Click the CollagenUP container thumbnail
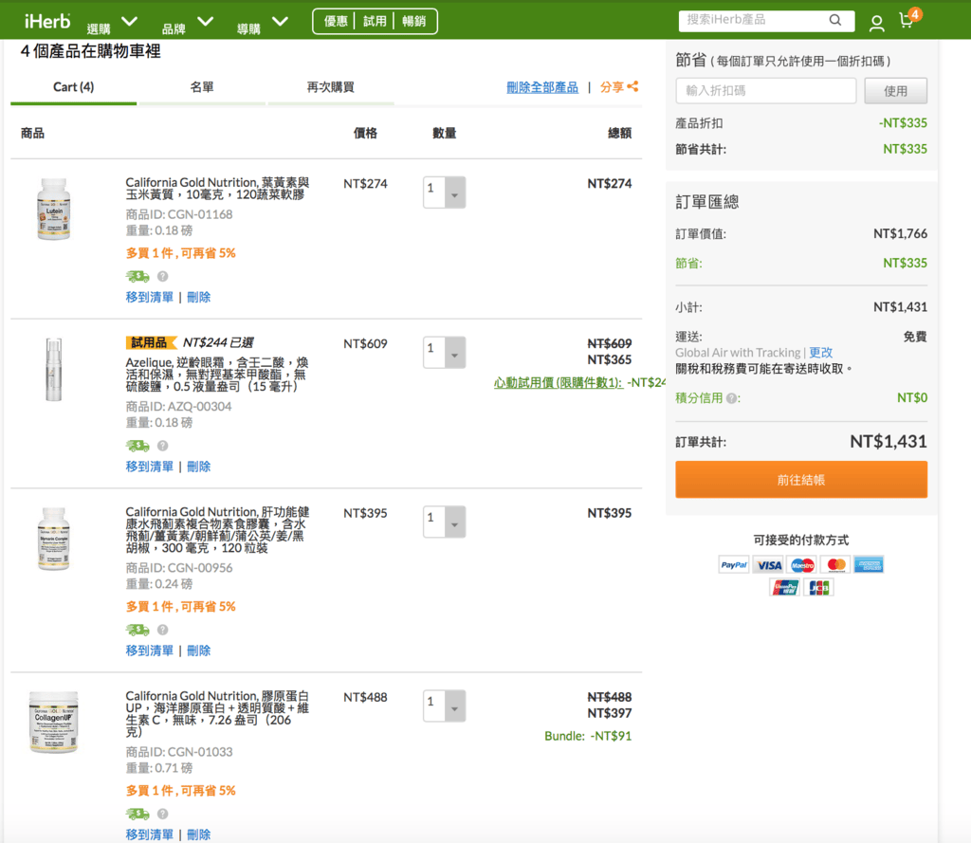971x843 pixels. tap(54, 723)
